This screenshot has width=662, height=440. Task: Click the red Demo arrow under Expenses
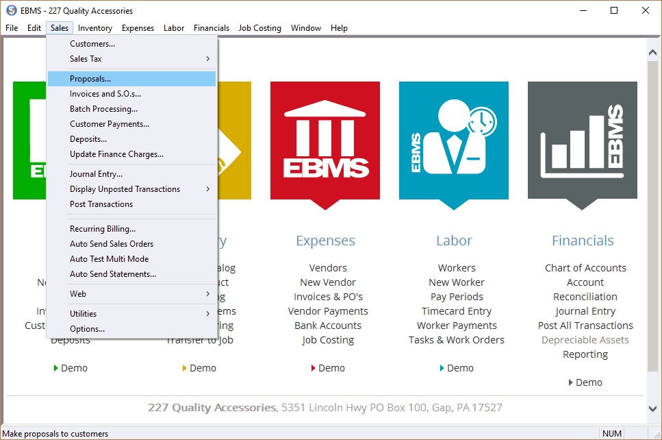tap(314, 368)
